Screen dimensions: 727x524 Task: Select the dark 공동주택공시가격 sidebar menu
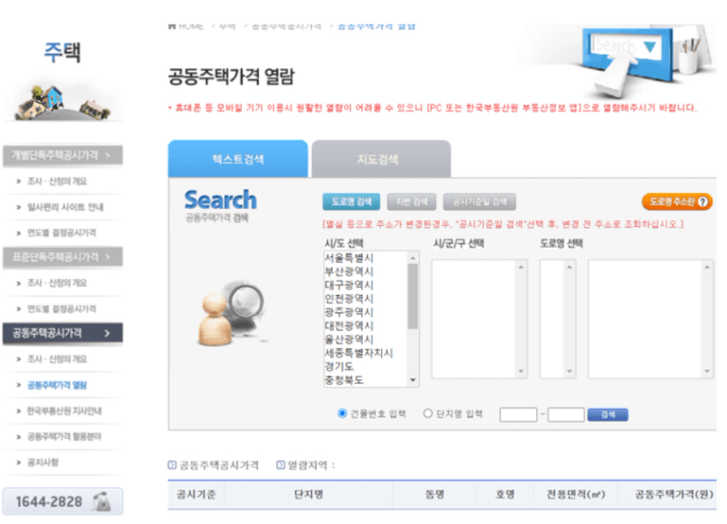(63, 333)
